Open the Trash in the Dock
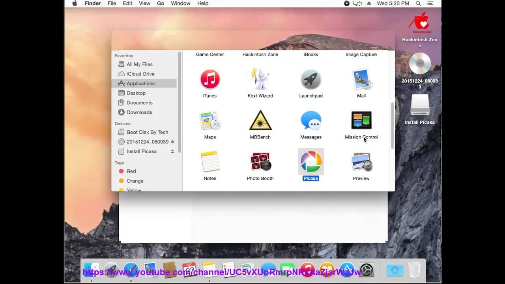 414,270
